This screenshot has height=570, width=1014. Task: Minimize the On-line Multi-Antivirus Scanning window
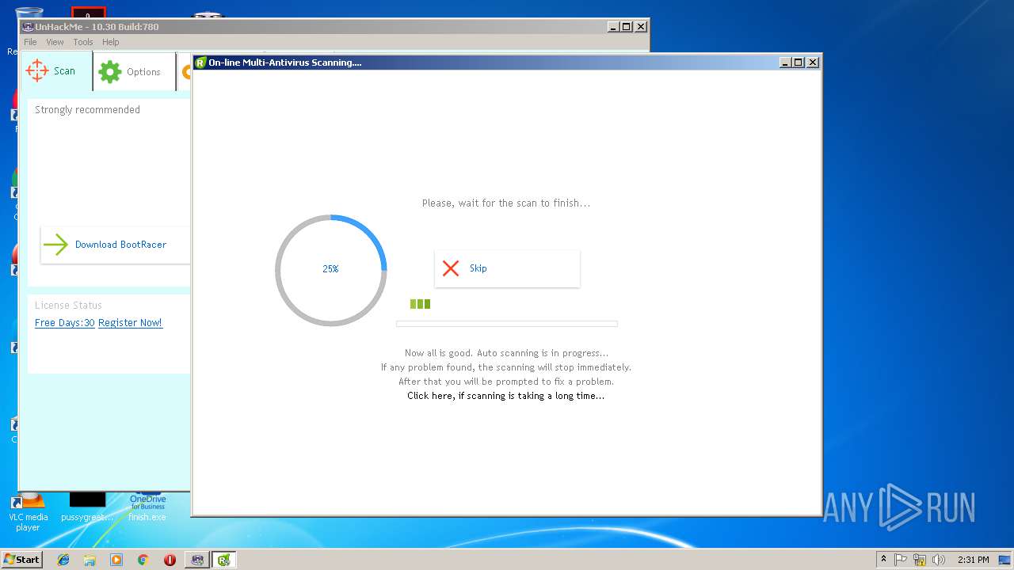click(x=786, y=63)
